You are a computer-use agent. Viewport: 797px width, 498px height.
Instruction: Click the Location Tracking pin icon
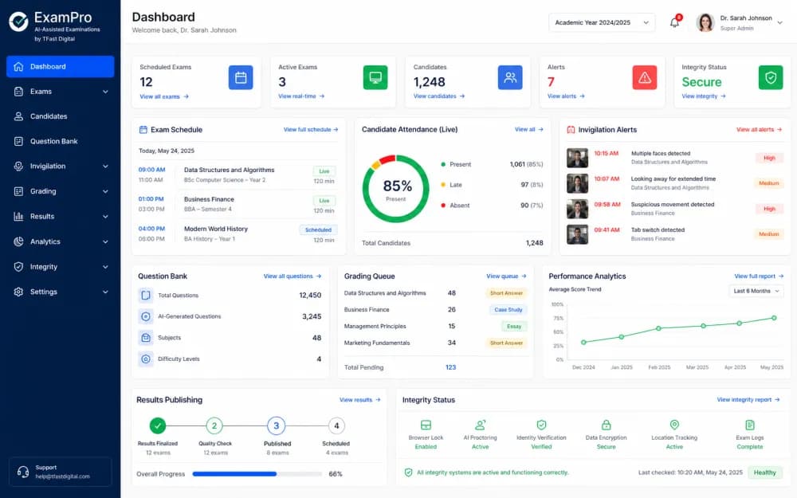click(674, 425)
